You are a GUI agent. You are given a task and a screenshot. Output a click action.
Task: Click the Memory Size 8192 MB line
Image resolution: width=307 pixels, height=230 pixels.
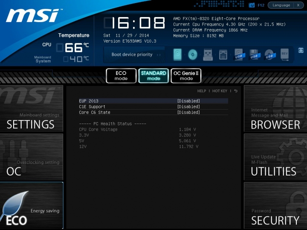pos(198,36)
